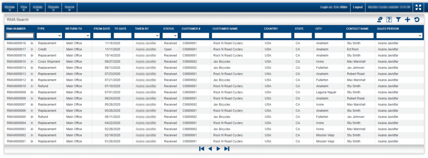Go to the first page of results

pyautogui.click(x=202, y=149)
